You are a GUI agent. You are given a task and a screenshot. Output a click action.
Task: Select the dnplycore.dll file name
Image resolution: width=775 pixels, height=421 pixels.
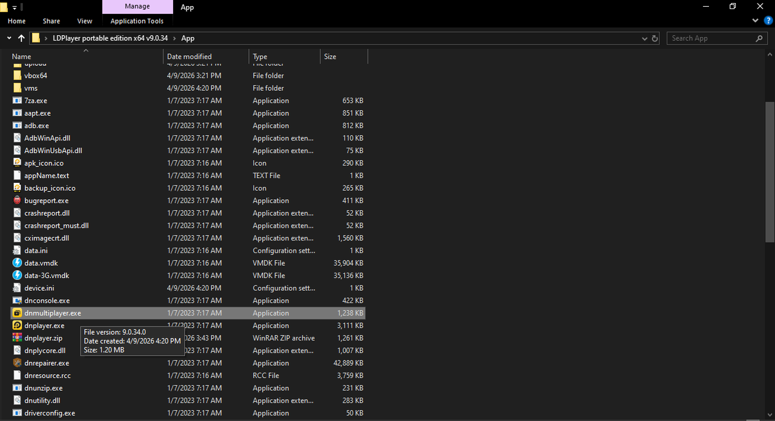pyautogui.click(x=45, y=351)
